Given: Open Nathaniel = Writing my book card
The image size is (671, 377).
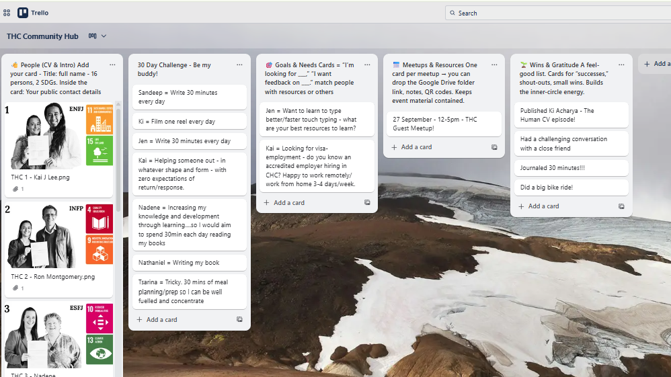Looking at the screenshot, I should pyautogui.click(x=190, y=263).
